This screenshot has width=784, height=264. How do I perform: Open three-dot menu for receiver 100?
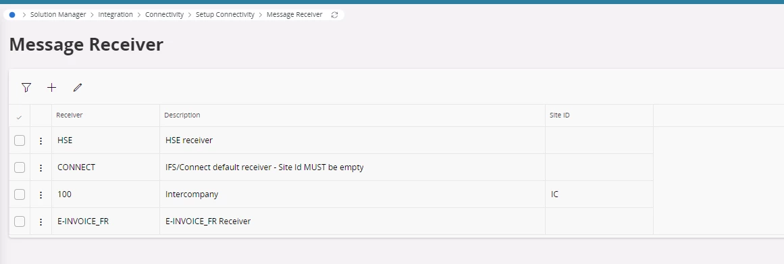click(x=41, y=195)
